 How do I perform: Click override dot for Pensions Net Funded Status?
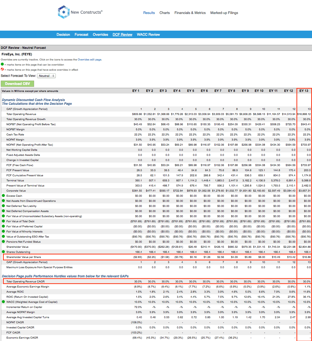tap(3, 242)
